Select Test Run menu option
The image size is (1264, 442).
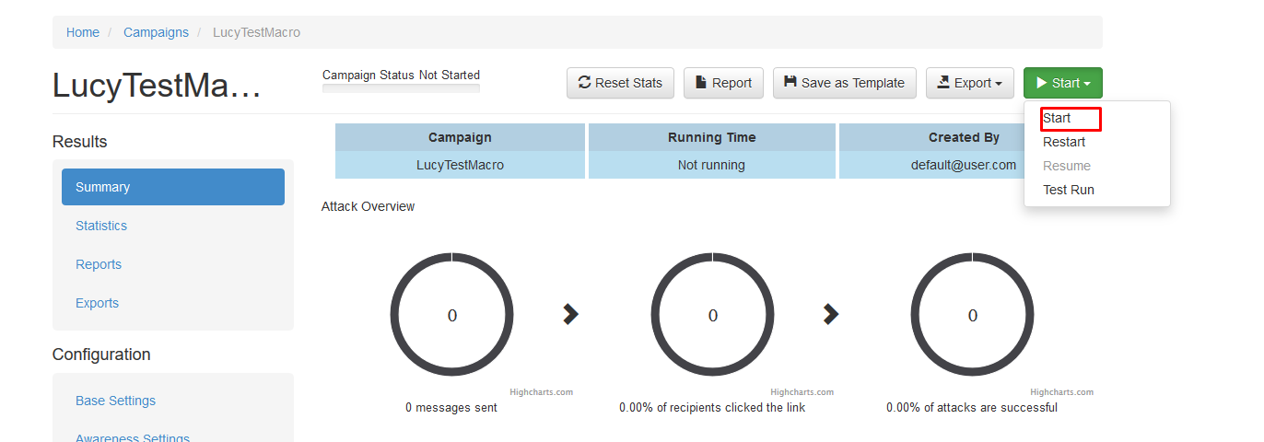1069,190
